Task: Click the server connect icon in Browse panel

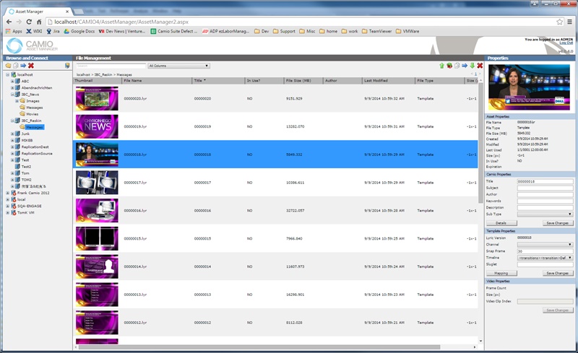Action: pos(66,66)
